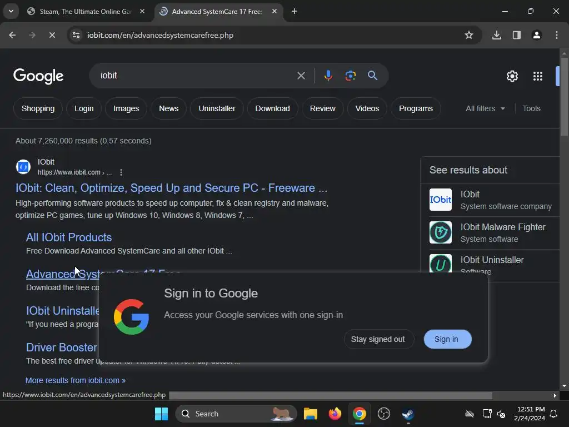Choose Stay signed out
569x427 pixels.
378,339
